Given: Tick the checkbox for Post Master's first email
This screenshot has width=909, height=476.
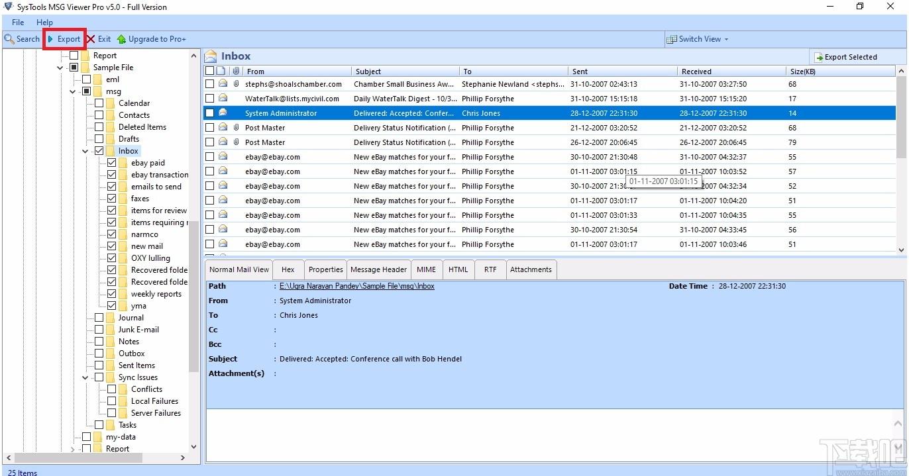Looking at the screenshot, I should point(209,128).
